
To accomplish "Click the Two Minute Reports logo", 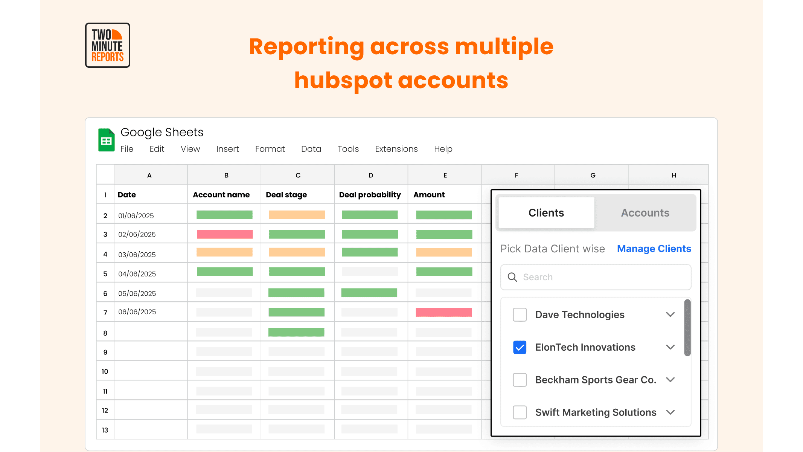I will [x=108, y=45].
